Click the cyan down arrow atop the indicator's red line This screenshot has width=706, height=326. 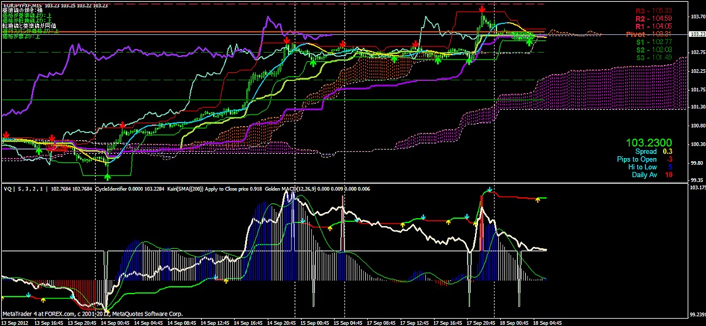click(489, 189)
